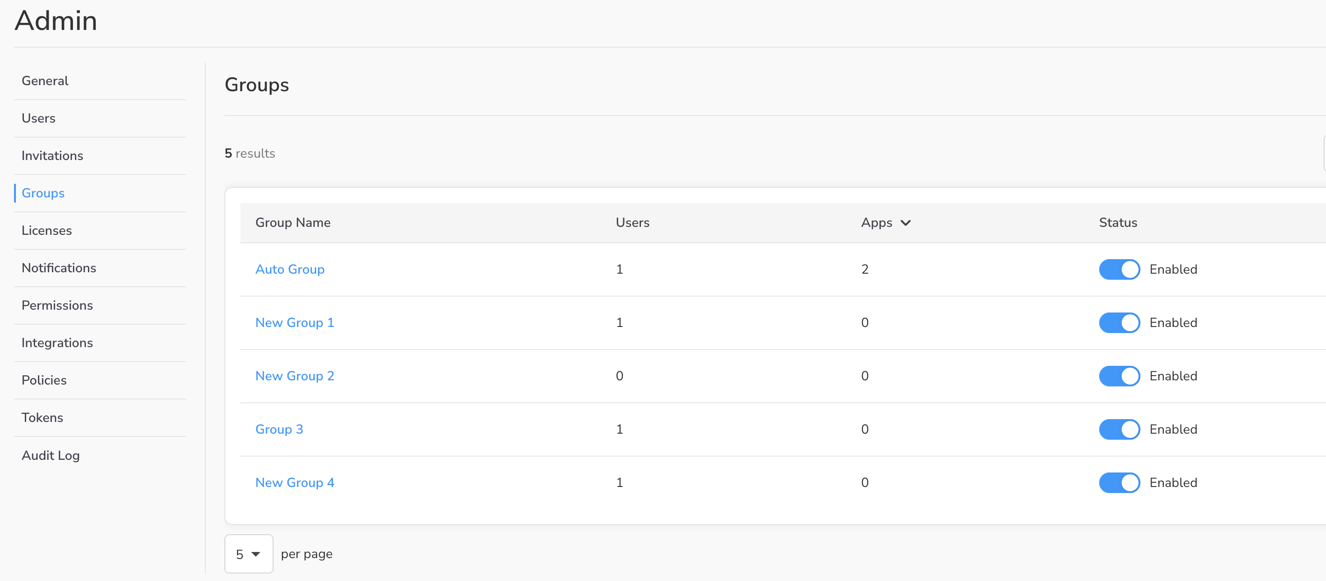
Task: Disable the Auto Group status toggle
Action: click(x=1120, y=269)
